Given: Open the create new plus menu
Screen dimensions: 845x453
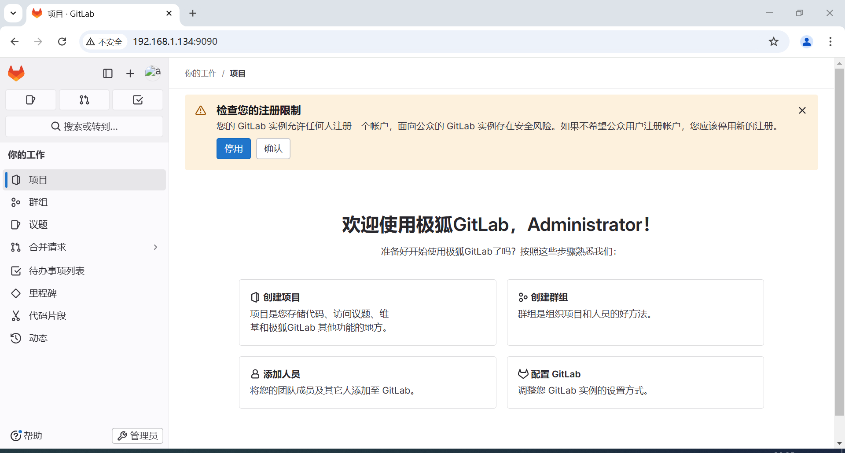Looking at the screenshot, I should [x=130, y=73].
